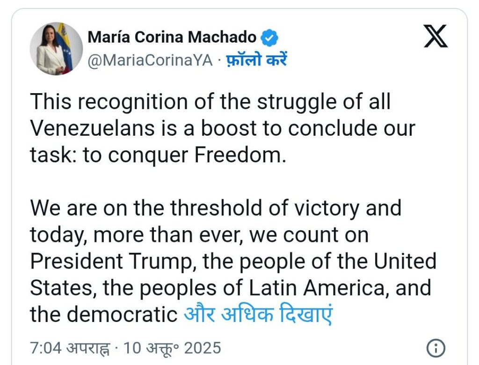Open the tweet info icon

tap(436, 348)
